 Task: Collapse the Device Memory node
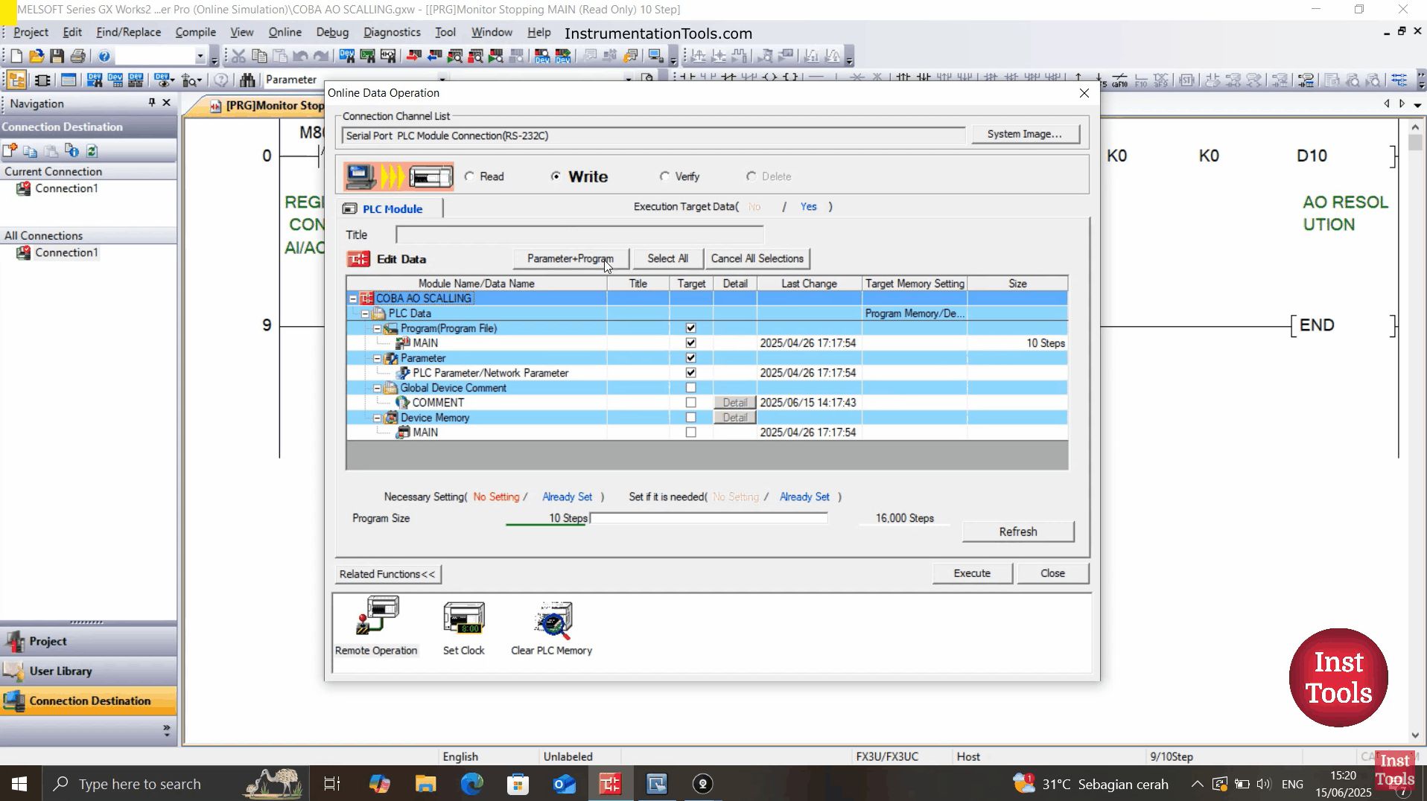point(377,418)
